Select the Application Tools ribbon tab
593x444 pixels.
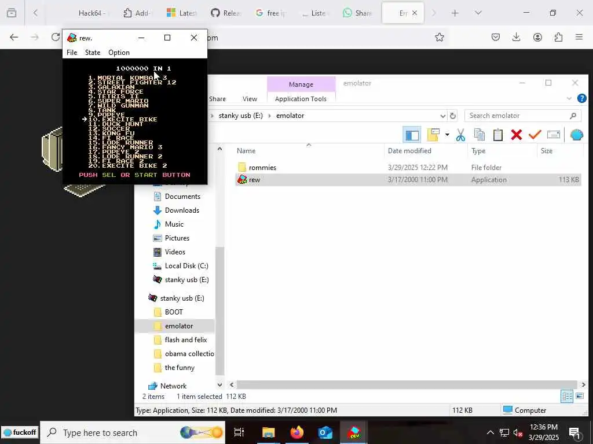point(301,99)
